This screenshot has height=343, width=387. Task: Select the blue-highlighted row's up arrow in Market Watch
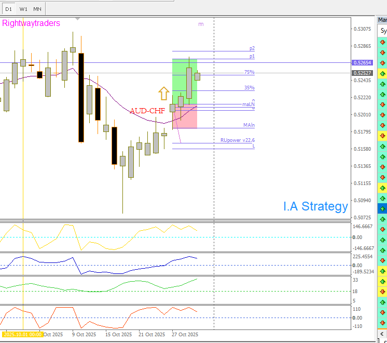click(x=382, y=208)
